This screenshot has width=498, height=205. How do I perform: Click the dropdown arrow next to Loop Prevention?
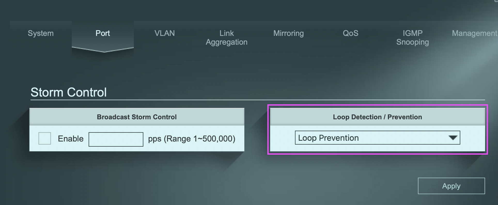(x=454, y=138)
